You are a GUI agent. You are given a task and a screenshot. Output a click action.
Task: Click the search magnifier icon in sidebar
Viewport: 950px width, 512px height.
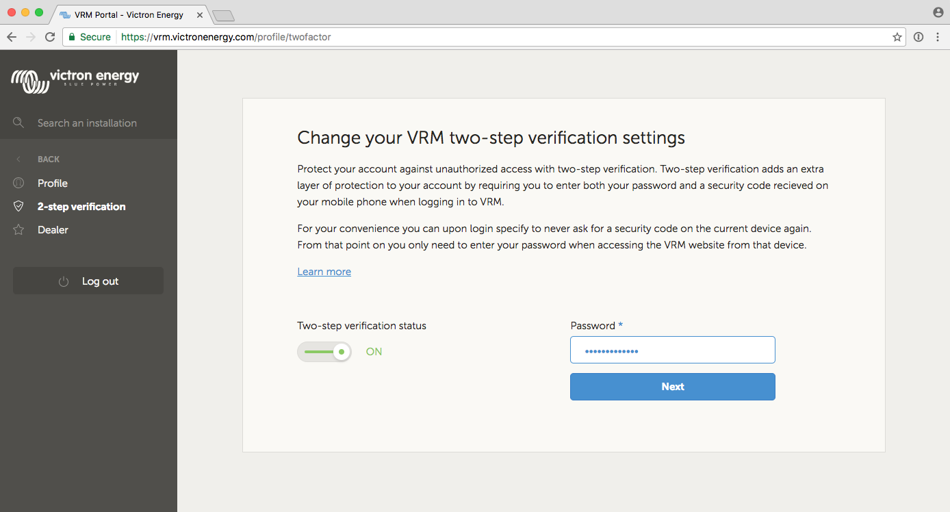coord(18,123)
